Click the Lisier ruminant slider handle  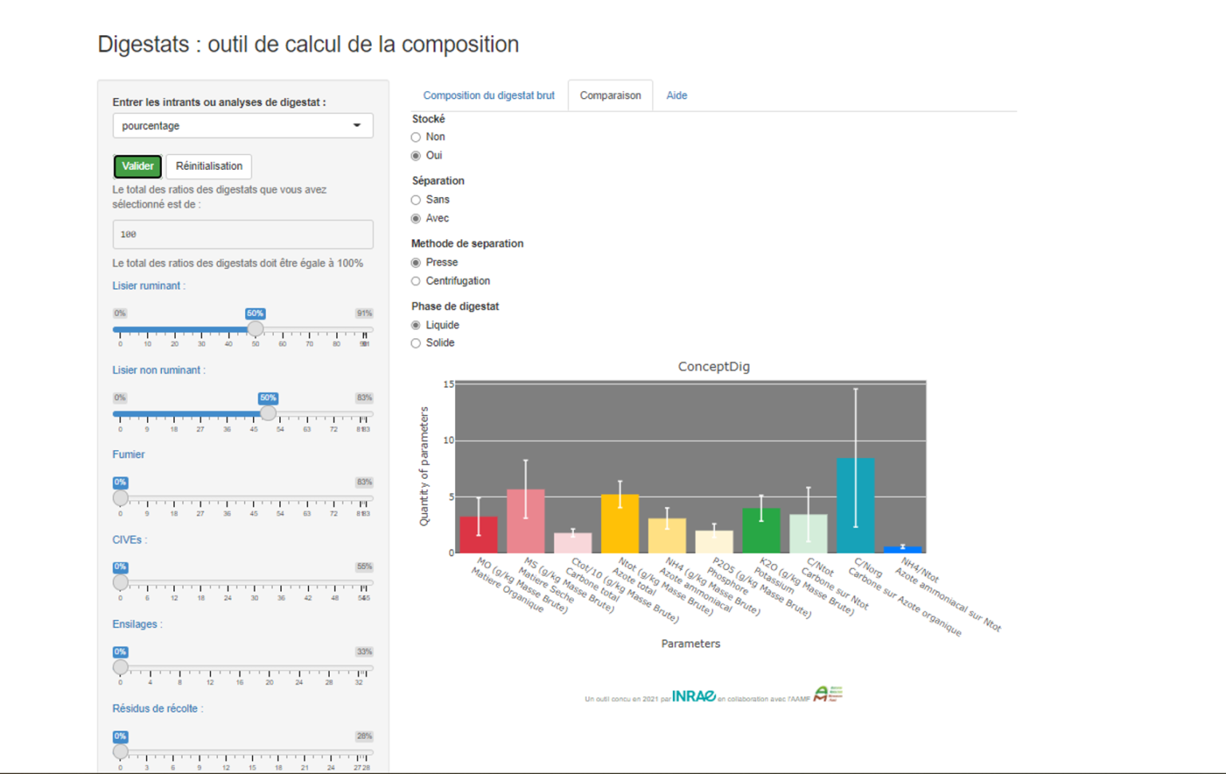click(x=255, y=329)
